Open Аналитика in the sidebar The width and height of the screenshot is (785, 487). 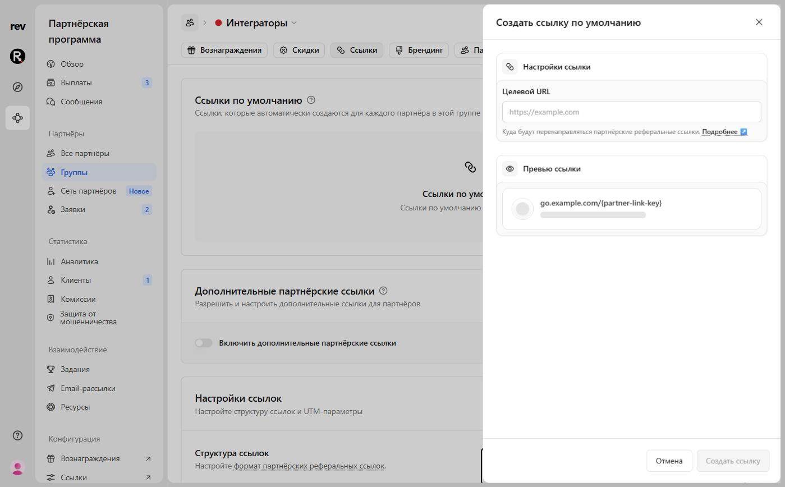99,261
